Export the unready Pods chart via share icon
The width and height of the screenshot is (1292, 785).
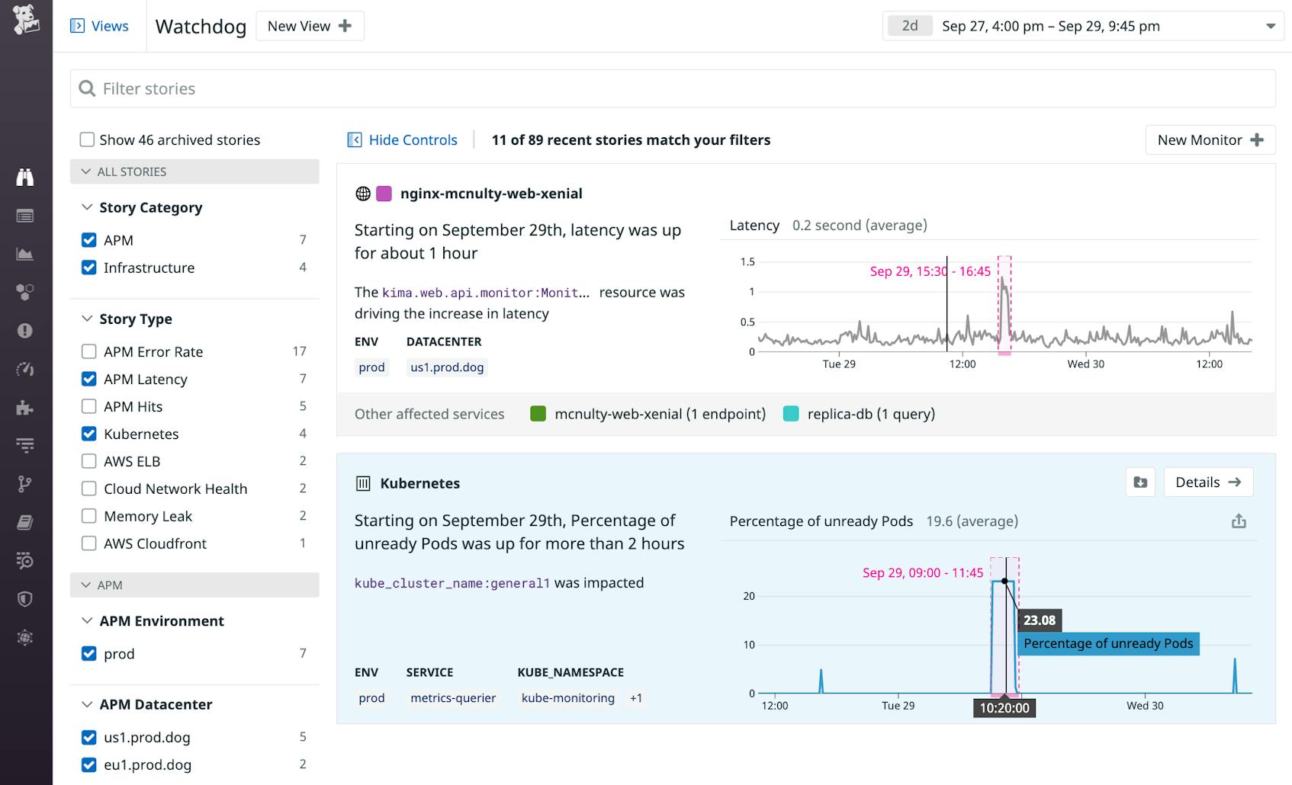tap(1239, 521)
